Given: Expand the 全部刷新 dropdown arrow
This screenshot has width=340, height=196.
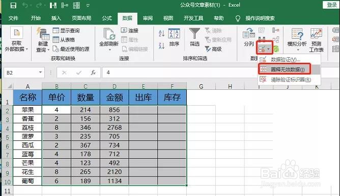Looking at the screenshot, I should [109, 50].
